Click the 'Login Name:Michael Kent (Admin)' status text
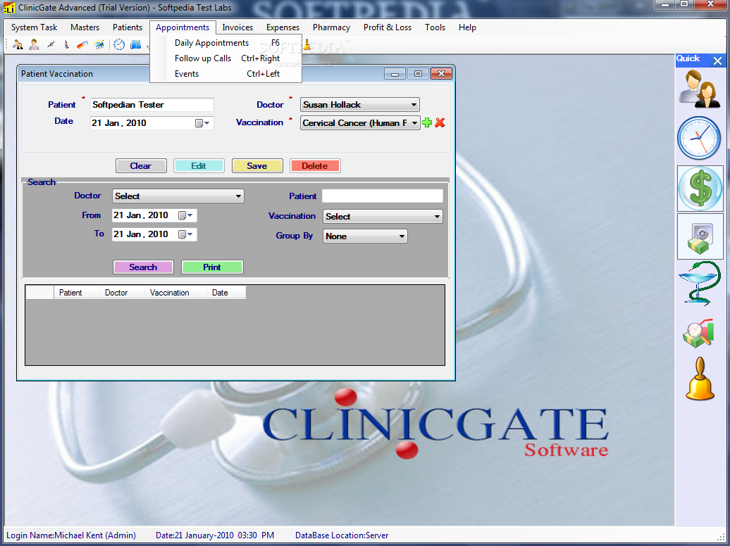Viewport: 730px width, 546px height. 71,535
